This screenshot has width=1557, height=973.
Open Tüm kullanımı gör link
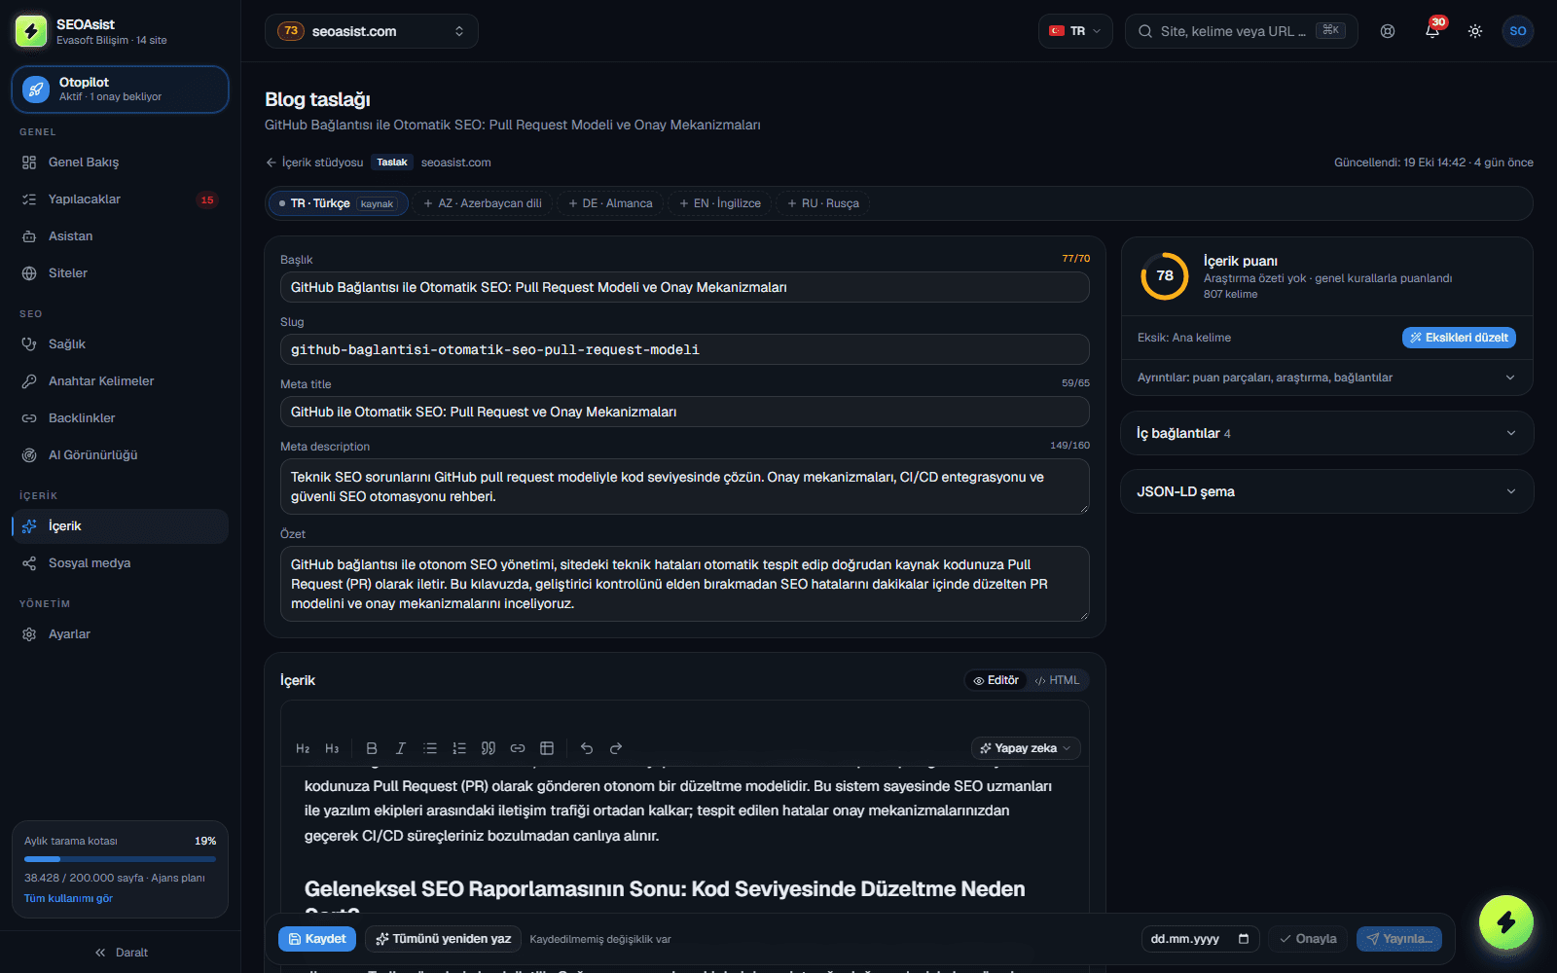pos(68,898)
